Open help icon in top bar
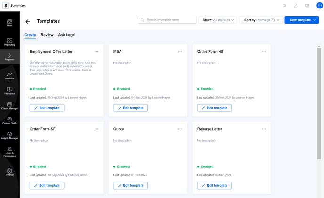Viewport: 324px width, 198px height. (x=284, y=6)
